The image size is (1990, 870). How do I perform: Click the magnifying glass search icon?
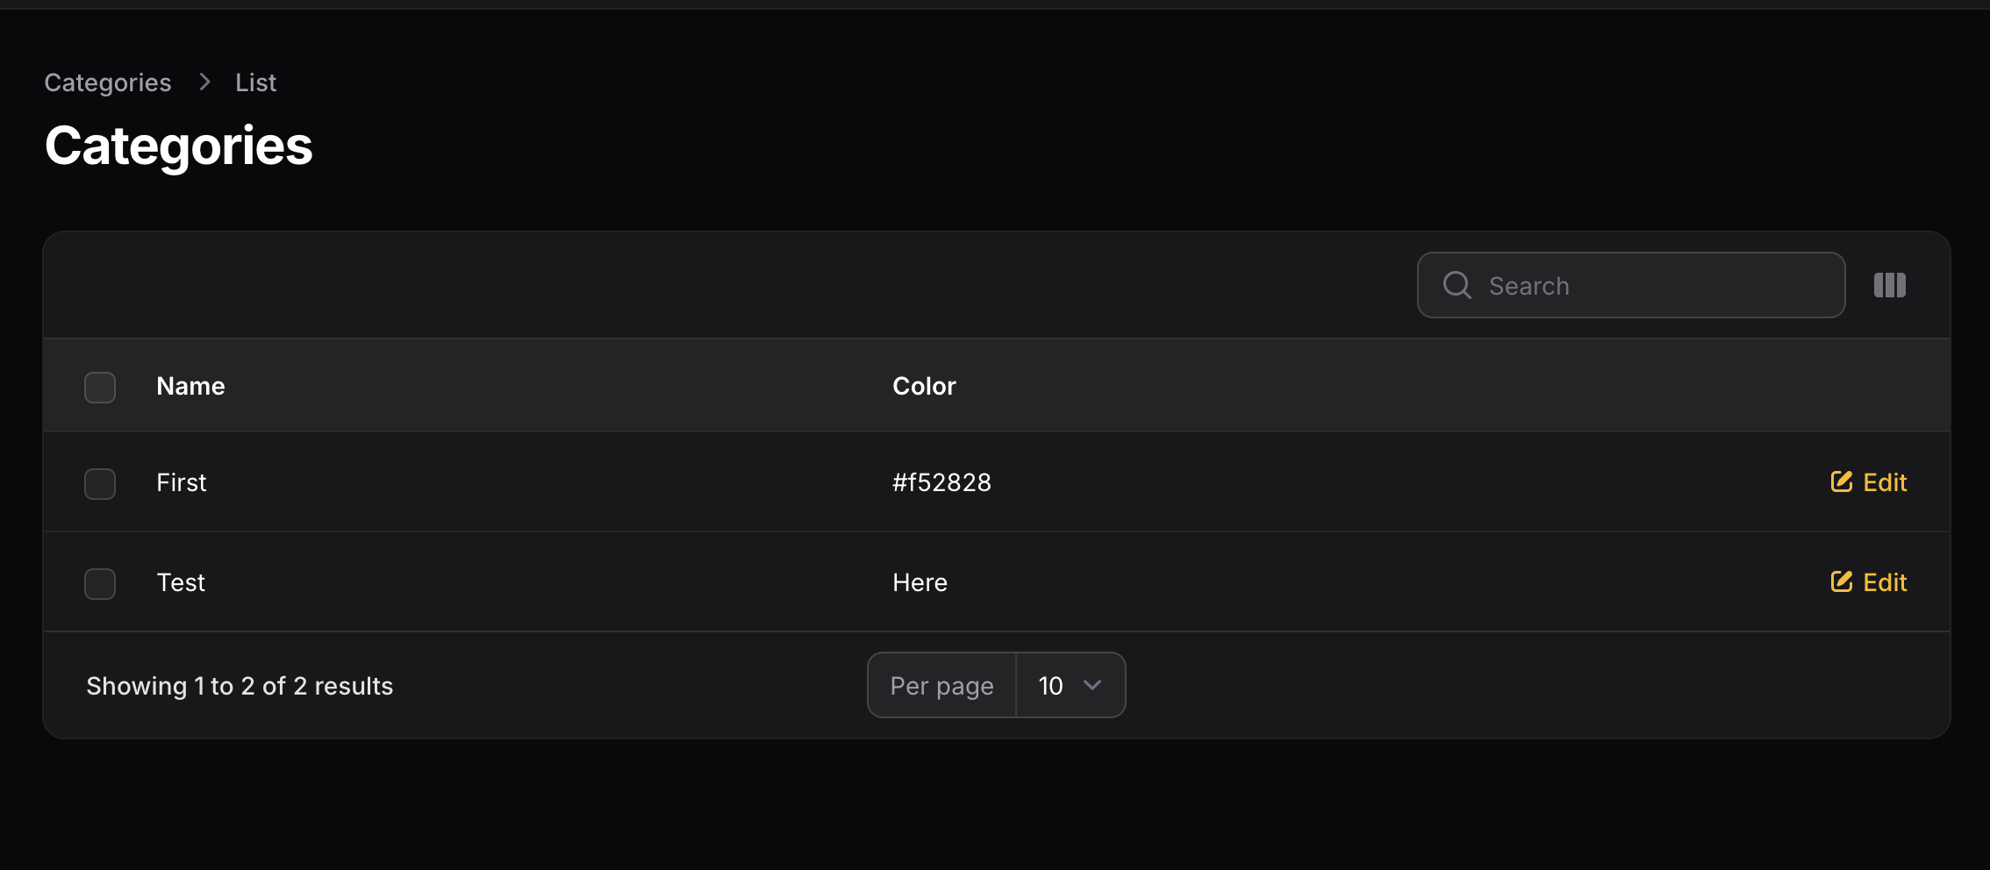click(1457, 285)
